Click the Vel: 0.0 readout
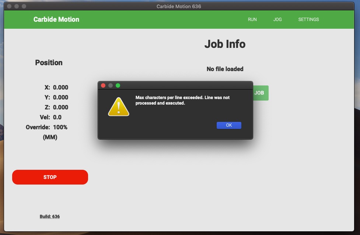 click(x=50, y=117)
